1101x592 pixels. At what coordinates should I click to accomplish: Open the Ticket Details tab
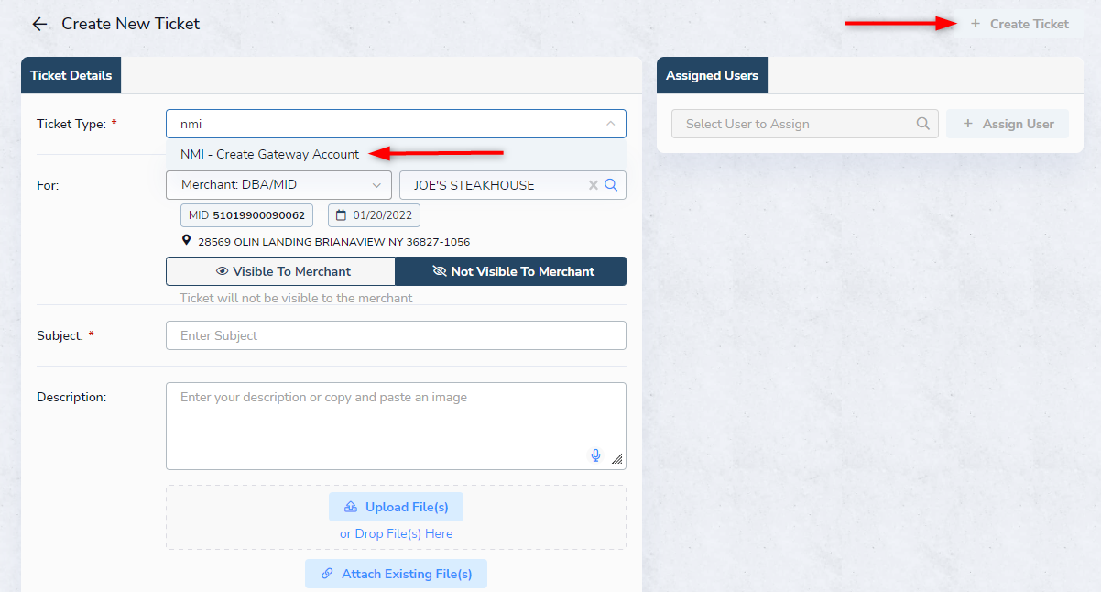click(x=71, y=75)
